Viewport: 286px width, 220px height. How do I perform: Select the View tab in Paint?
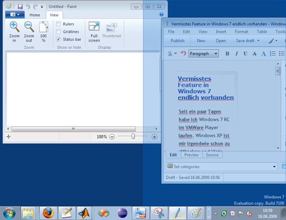pyautogui.click(x=54, y=15)
